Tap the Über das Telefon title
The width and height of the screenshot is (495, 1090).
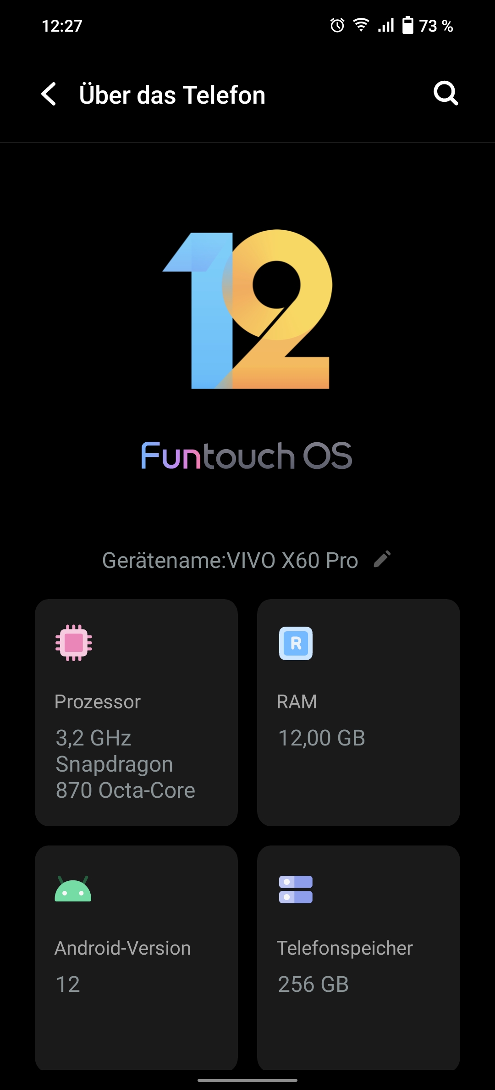[172, 95]
